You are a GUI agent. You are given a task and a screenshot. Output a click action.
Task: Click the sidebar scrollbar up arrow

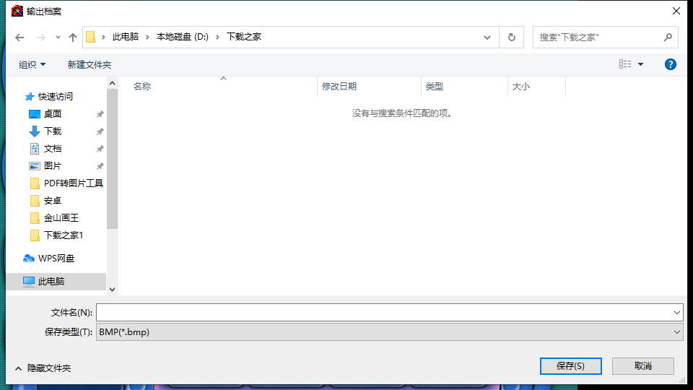(113, 84)
